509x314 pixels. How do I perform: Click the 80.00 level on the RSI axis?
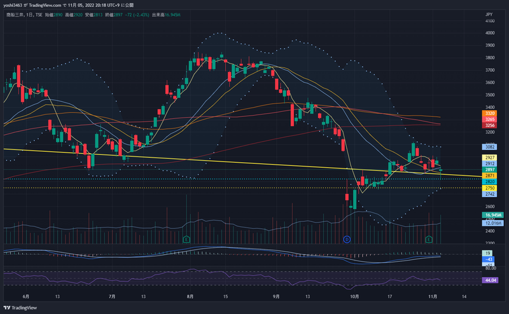491,268
